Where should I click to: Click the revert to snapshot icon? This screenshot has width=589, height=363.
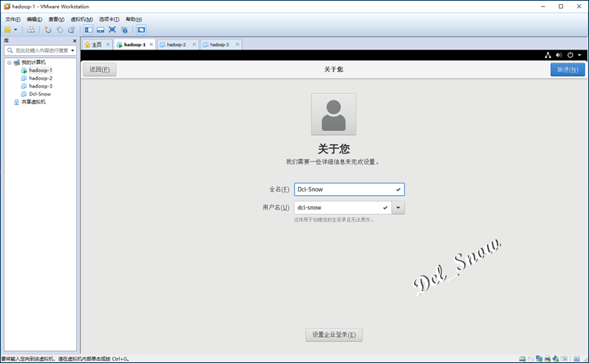60,29
